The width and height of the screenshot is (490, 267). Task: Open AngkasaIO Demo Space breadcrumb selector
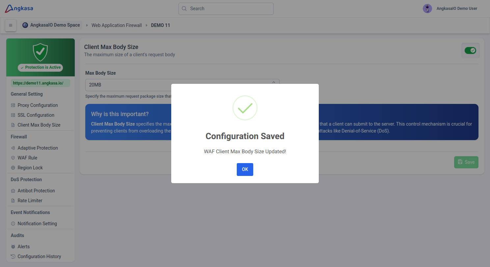click(51, 25)
